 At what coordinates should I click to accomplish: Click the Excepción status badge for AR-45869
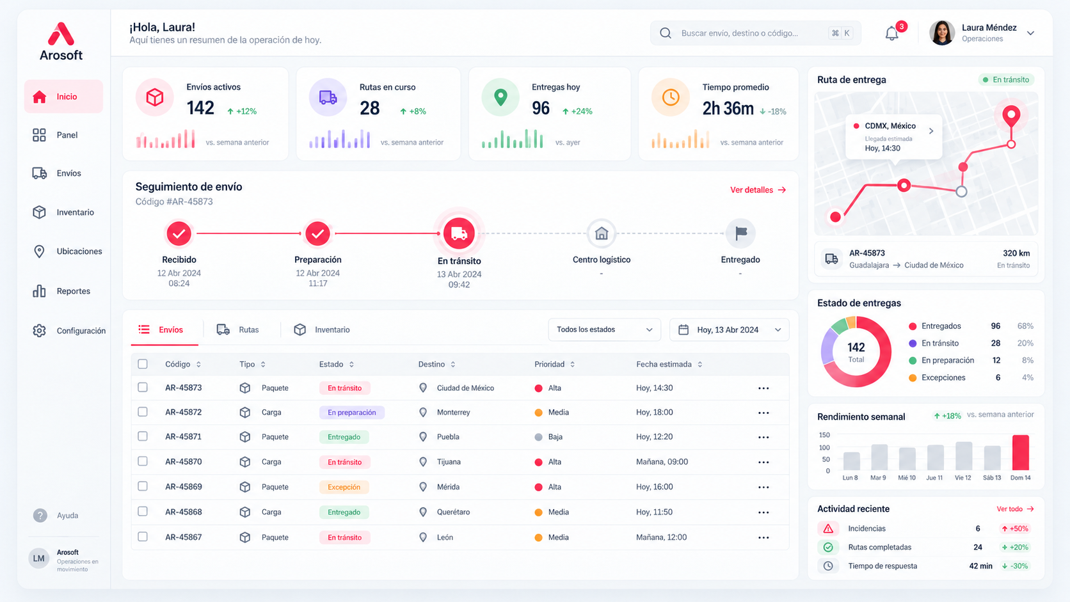point(344,487)
